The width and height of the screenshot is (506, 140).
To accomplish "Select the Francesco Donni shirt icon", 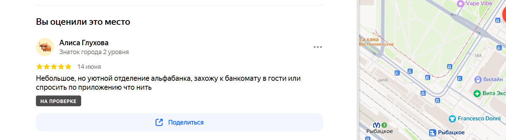I will [x=453, y=118].
